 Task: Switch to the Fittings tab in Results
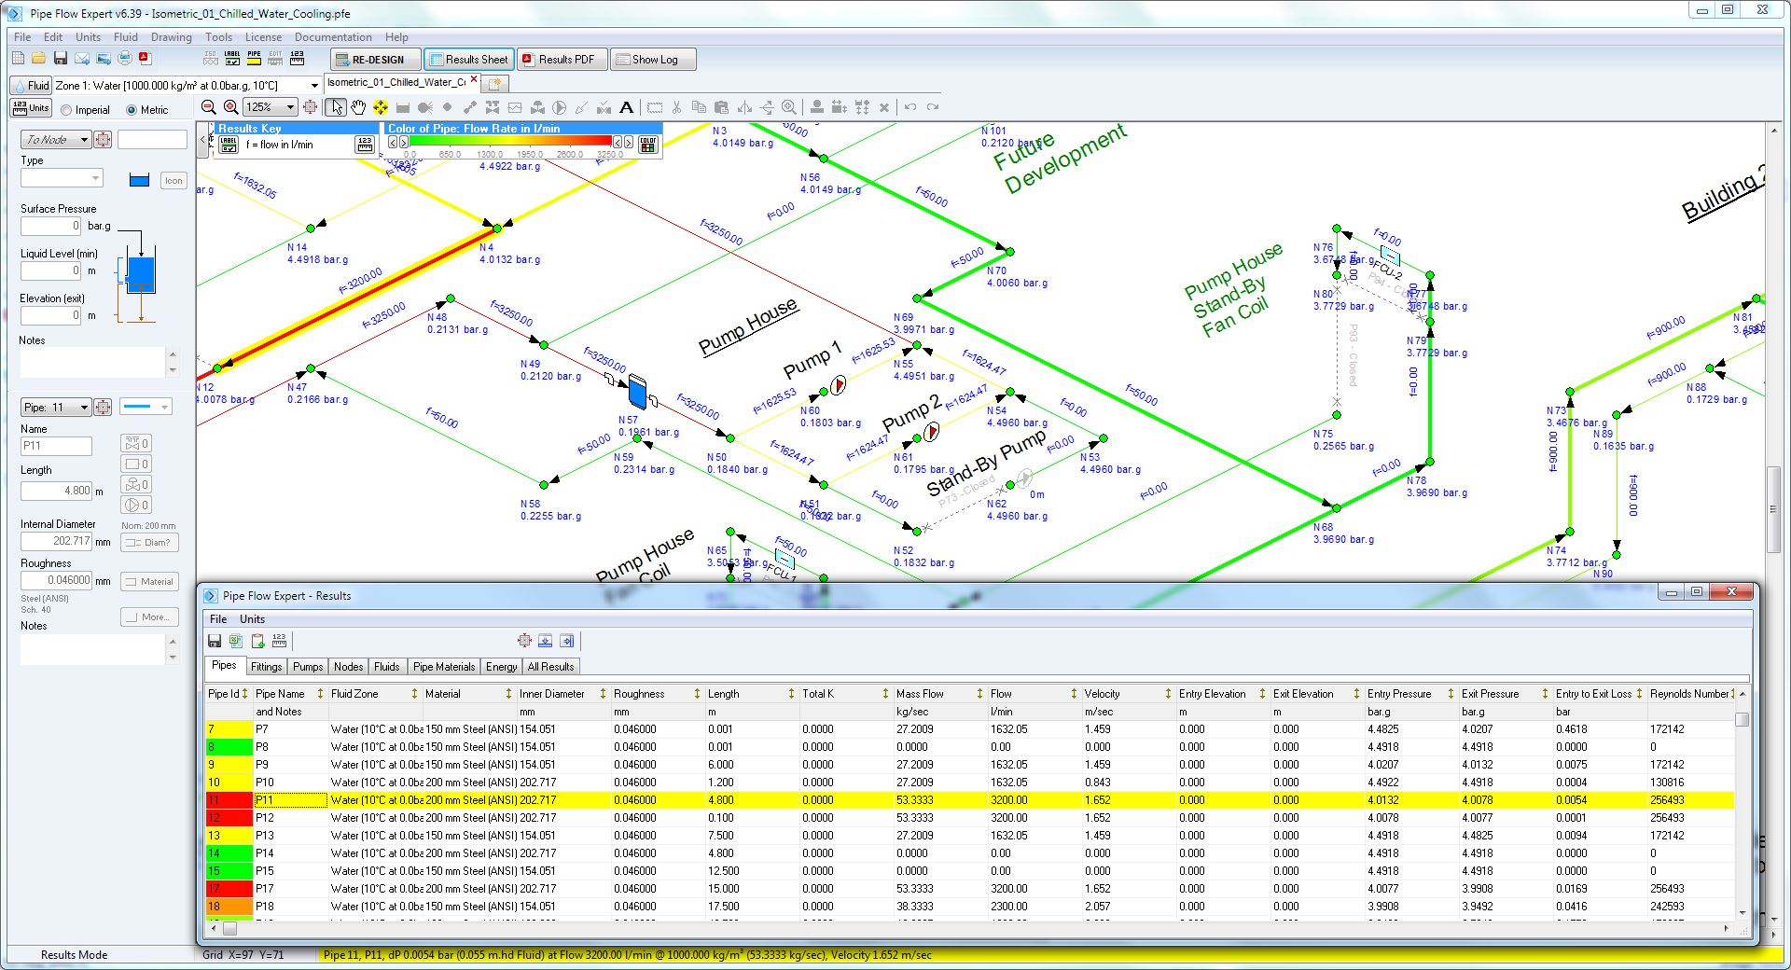(266, 667)
